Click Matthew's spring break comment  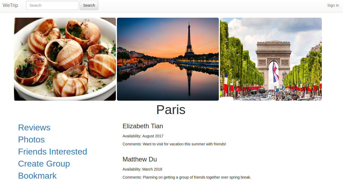(x=187, y=177)
